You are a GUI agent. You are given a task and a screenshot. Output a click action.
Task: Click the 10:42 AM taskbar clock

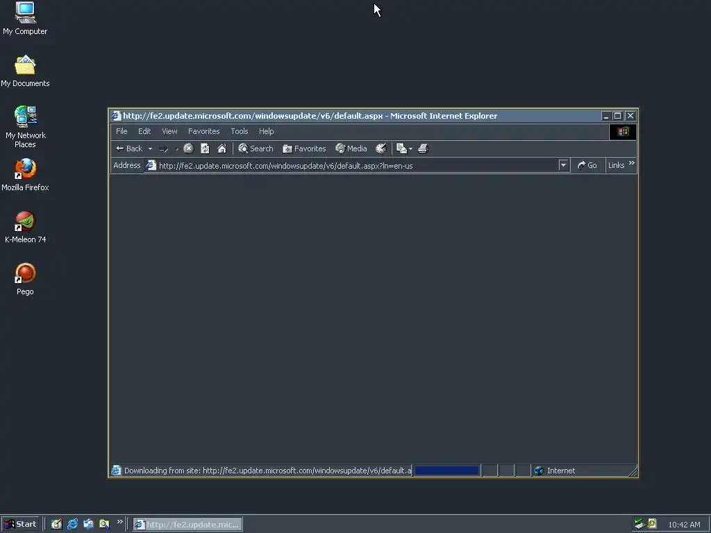click(x=684, y=525)
